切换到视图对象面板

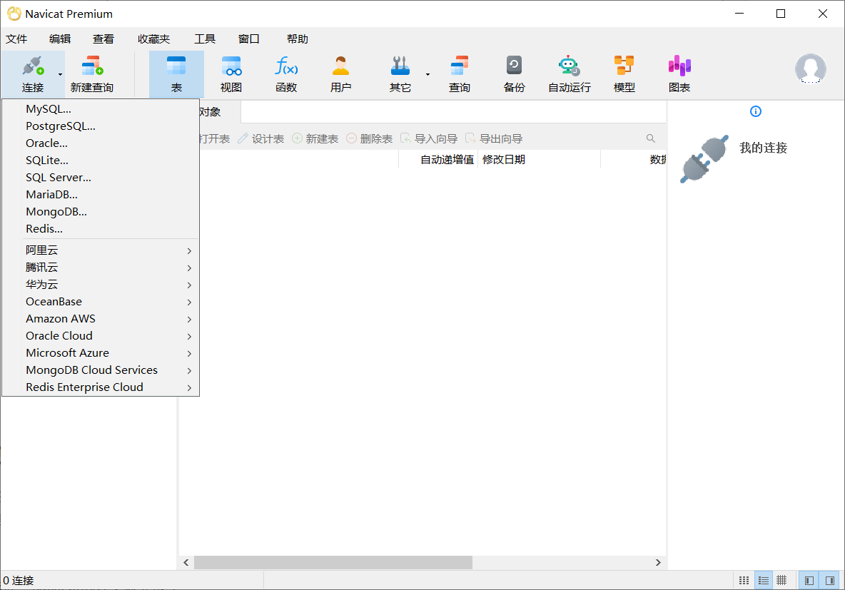(x=231, y=73)
